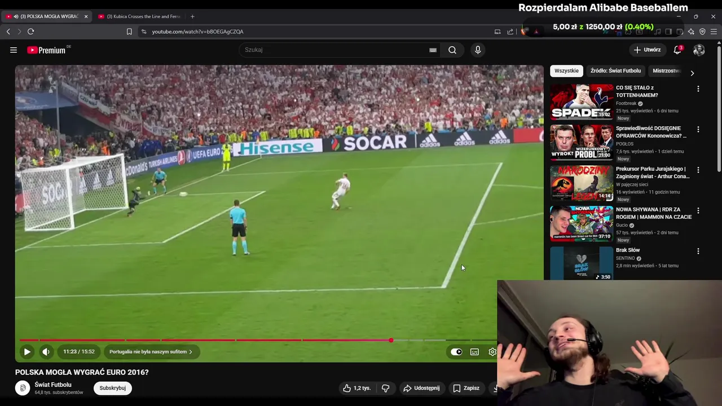Open picture-in-picture icon in address bar
The image size is (722, 406).
tap(498, 32)
